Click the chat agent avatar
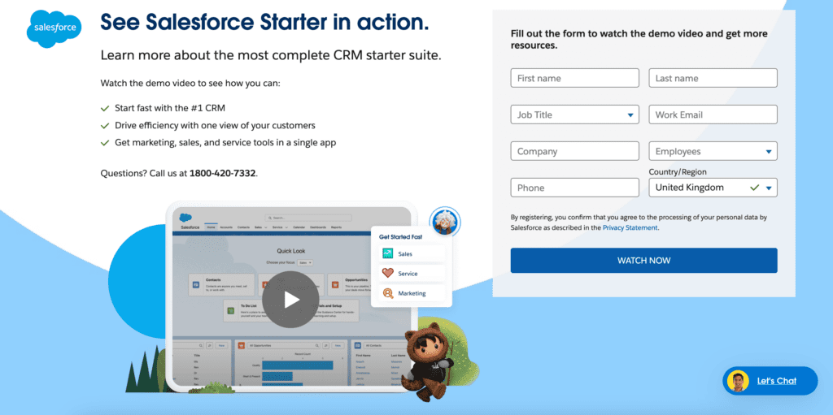 point(738,381)
